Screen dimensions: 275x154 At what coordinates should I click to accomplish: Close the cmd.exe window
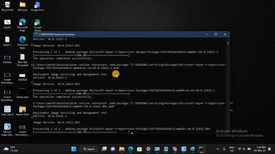225,34
